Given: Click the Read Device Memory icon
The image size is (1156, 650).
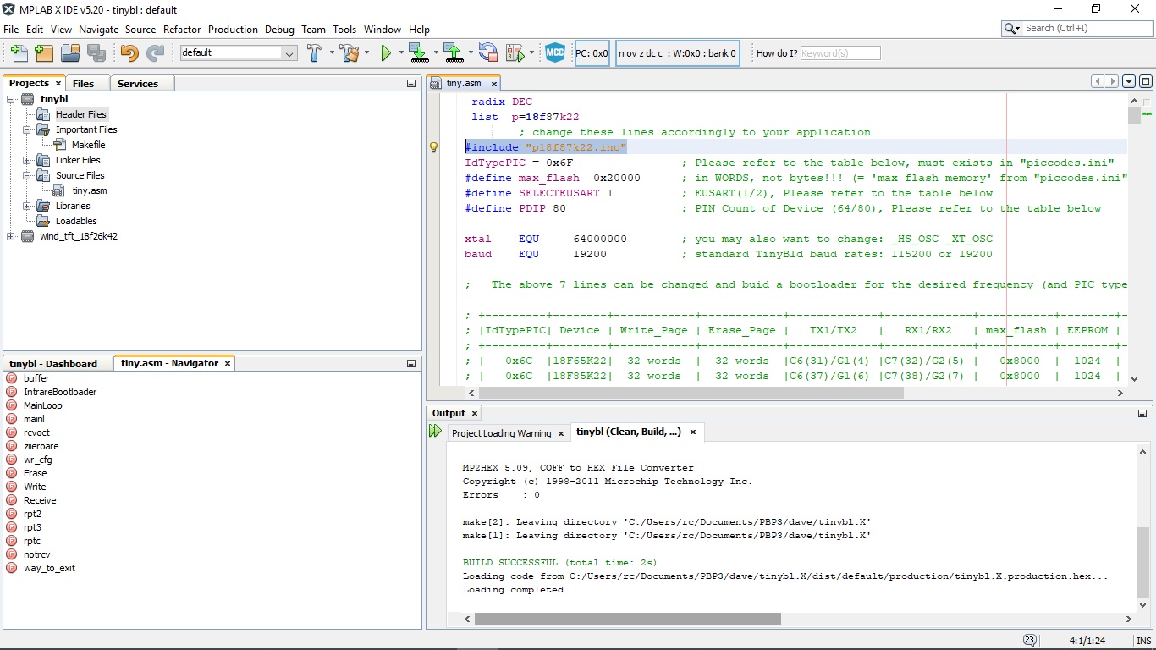Looking at the screenshot, I should pos(453,53).
